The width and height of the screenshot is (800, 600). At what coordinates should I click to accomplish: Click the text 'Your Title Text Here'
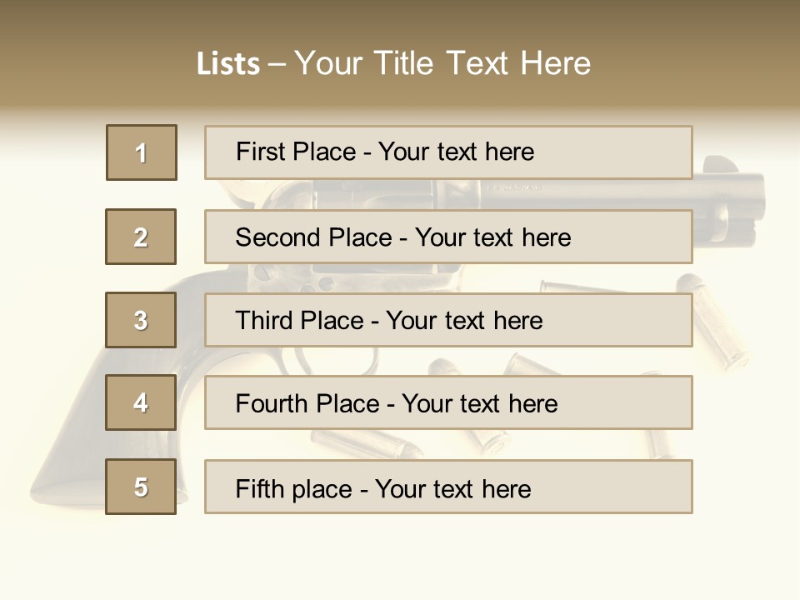(442, 63)
